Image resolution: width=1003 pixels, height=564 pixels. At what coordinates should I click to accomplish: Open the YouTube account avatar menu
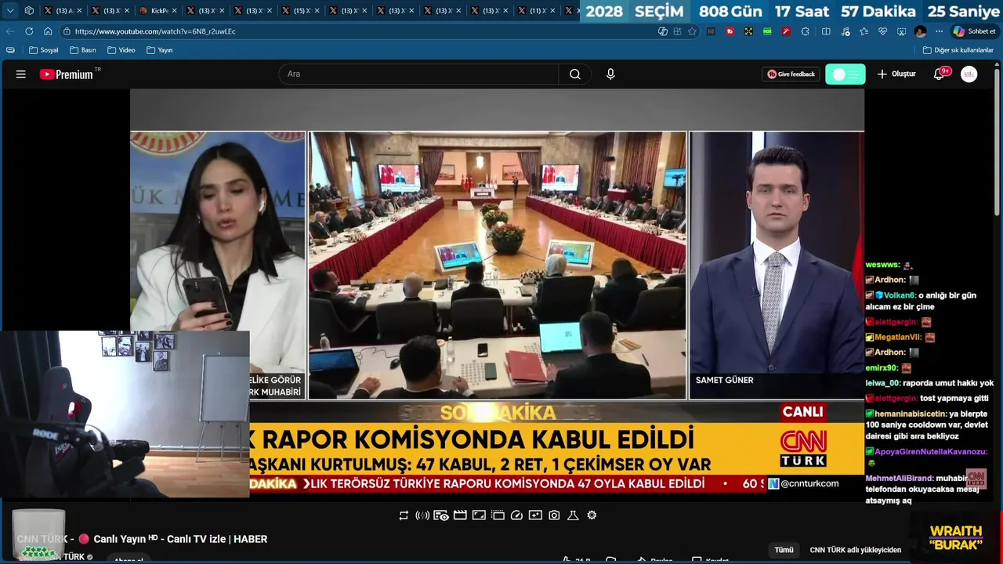tap(969, 74)
